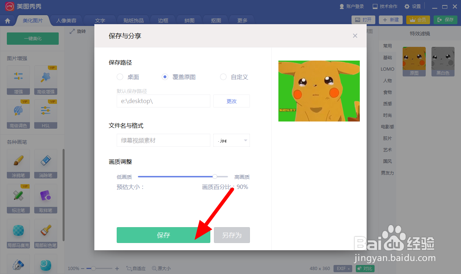Switch to 抠图 tab
The image size is (461, 274).
pyautogui.click(x=216, y=21)
